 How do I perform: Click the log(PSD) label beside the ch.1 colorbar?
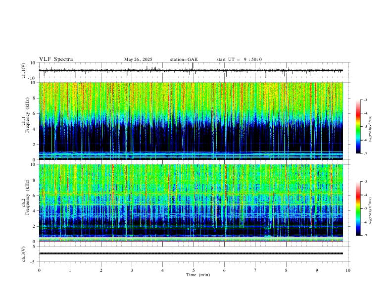pos(371,129)
